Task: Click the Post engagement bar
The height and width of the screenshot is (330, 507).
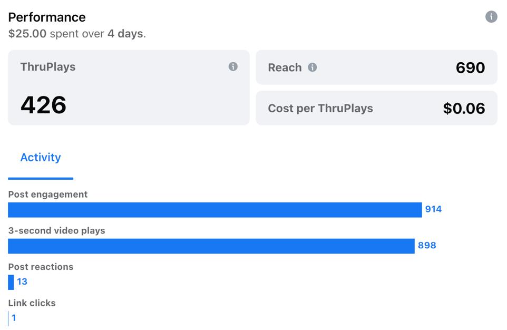Action: coord(215,210)
